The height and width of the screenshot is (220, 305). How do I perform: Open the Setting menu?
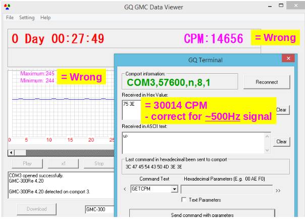pos(27,18)
